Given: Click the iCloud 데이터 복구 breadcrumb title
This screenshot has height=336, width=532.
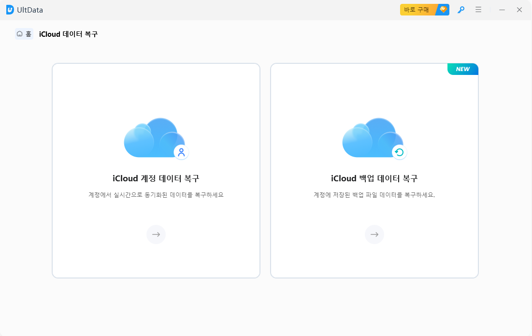Looking at the screenshot, I should (68, 34).
